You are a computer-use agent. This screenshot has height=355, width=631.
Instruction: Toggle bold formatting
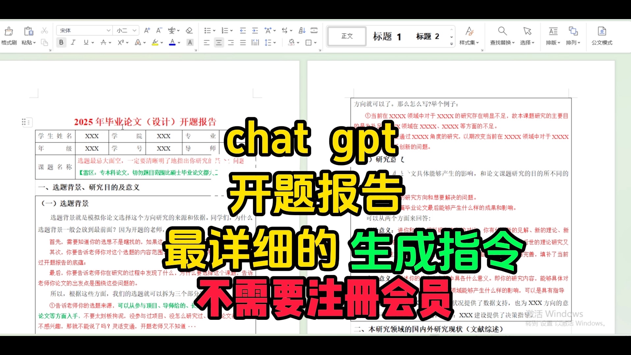(x=61, y=42)
